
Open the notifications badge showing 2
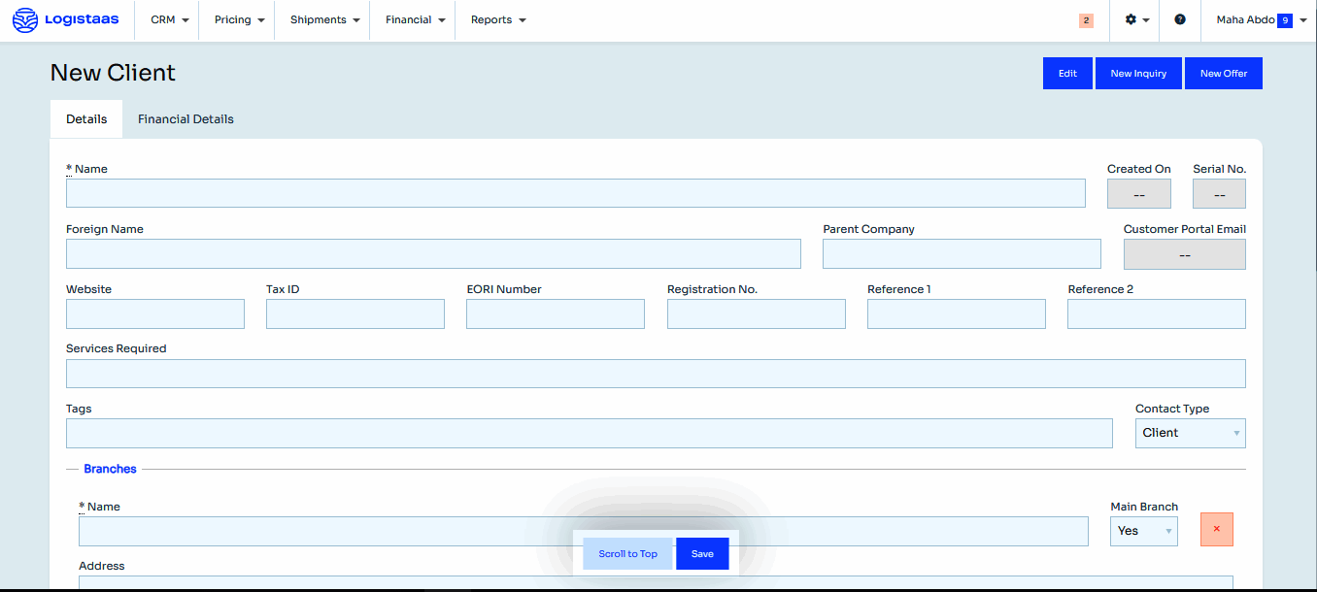1086,20
